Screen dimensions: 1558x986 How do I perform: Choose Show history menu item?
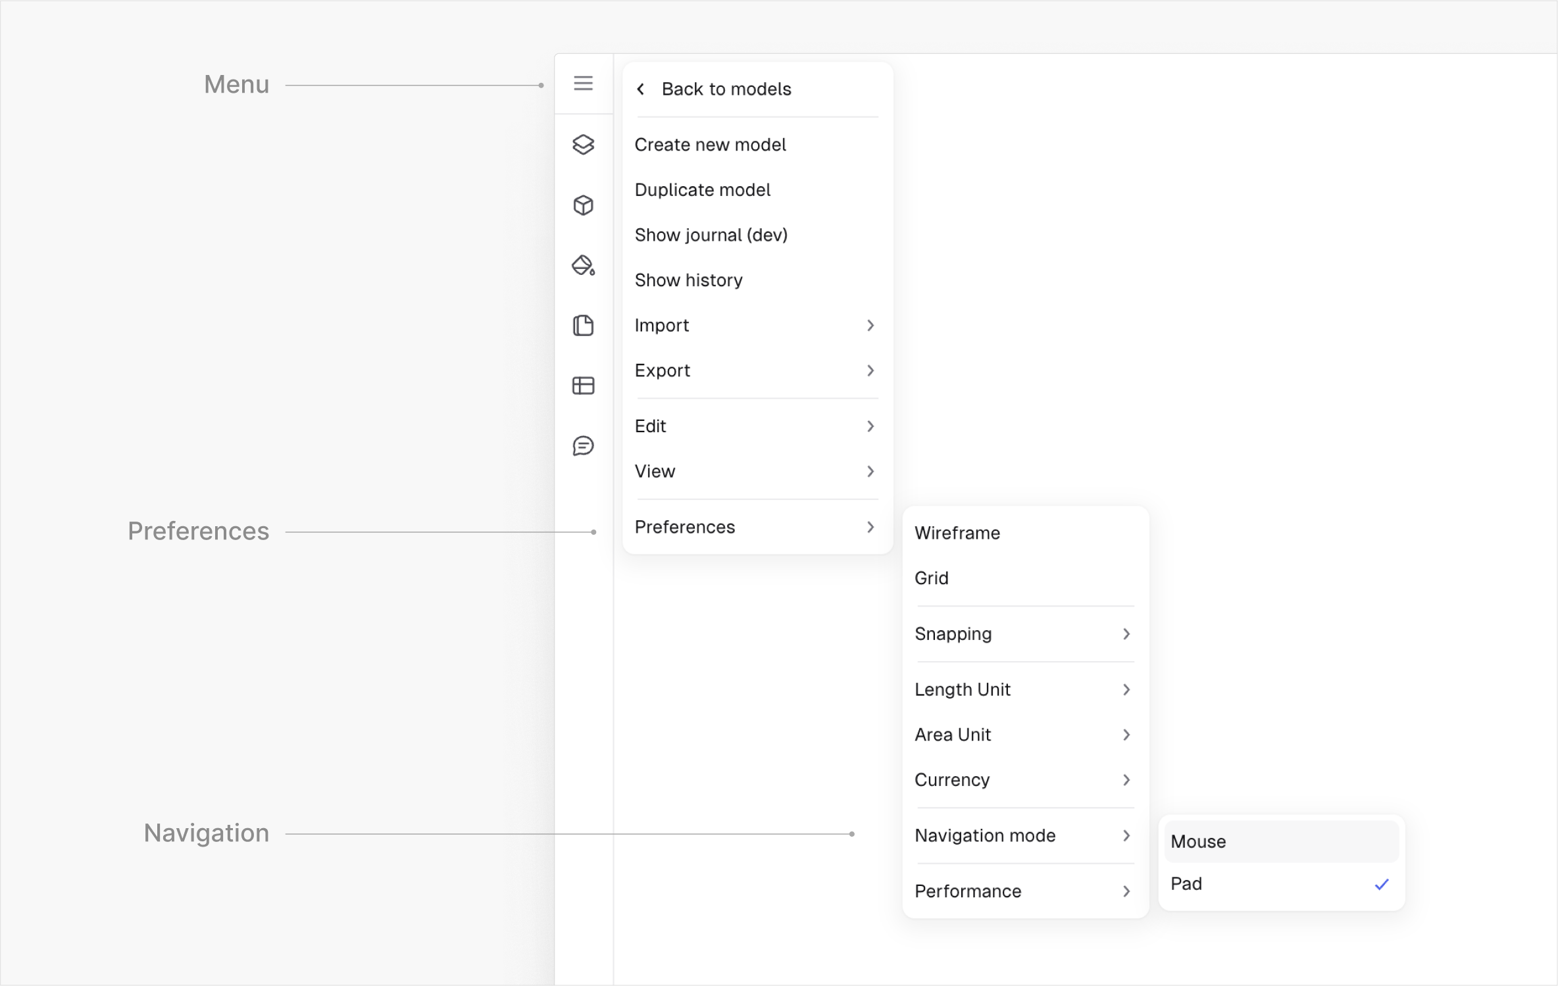tap(689, 280)
